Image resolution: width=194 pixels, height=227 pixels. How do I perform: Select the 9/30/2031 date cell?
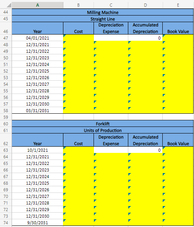(37, 223)
